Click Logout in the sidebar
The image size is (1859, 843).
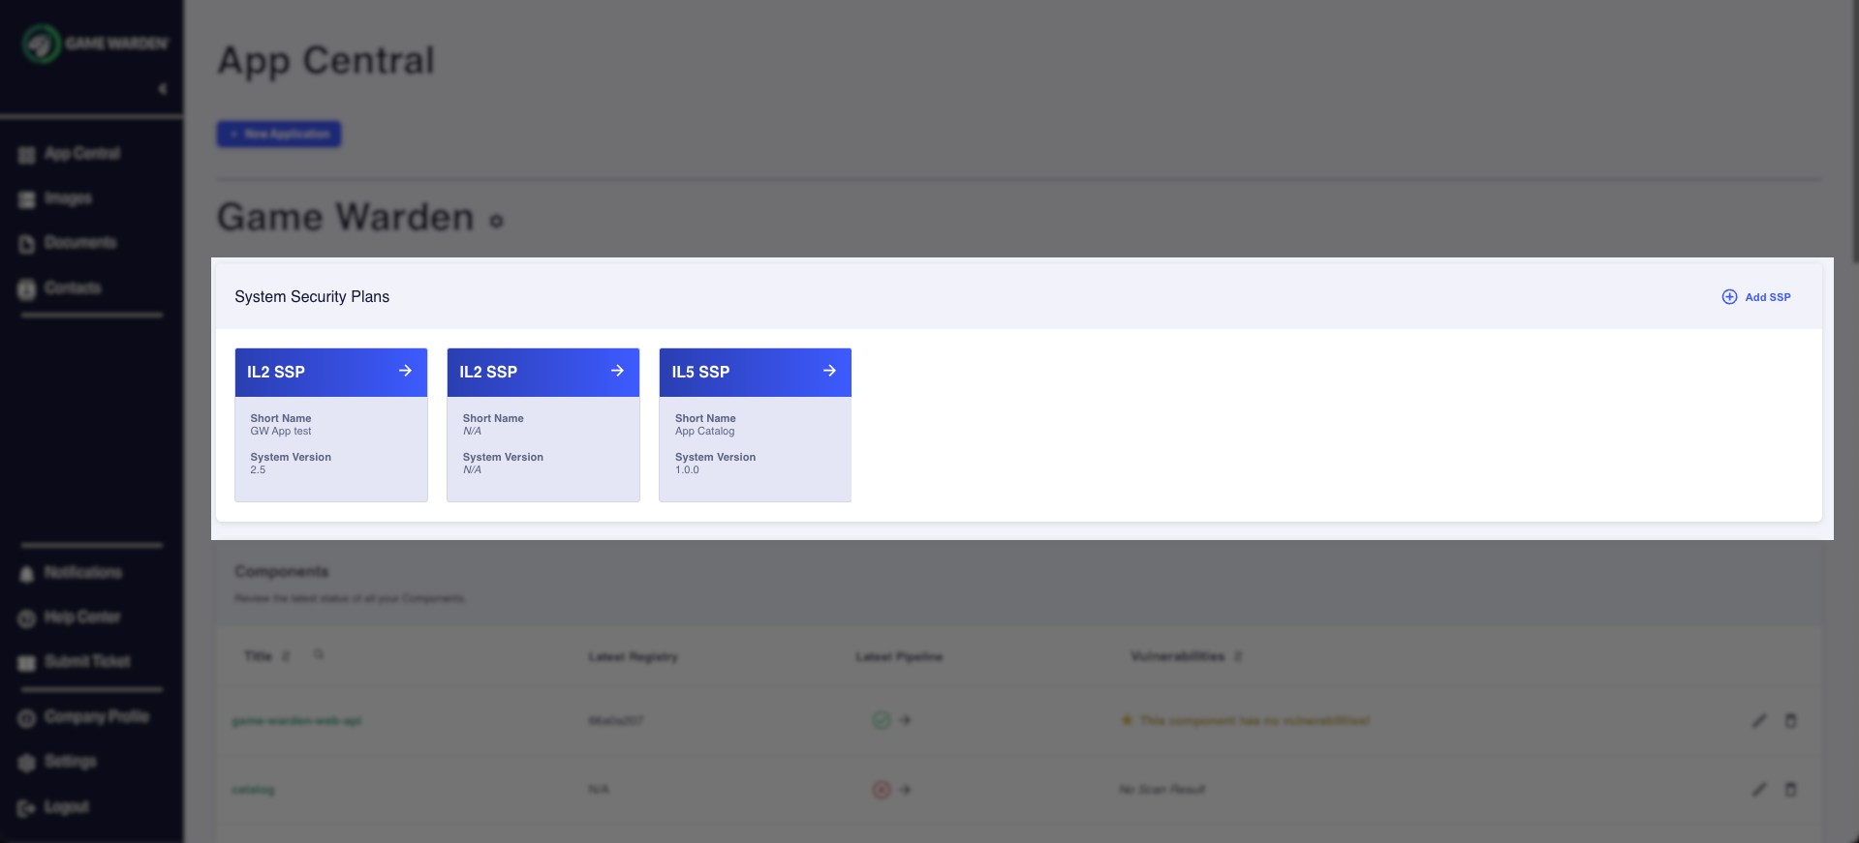pyautogui.click(x=54, y=807)
